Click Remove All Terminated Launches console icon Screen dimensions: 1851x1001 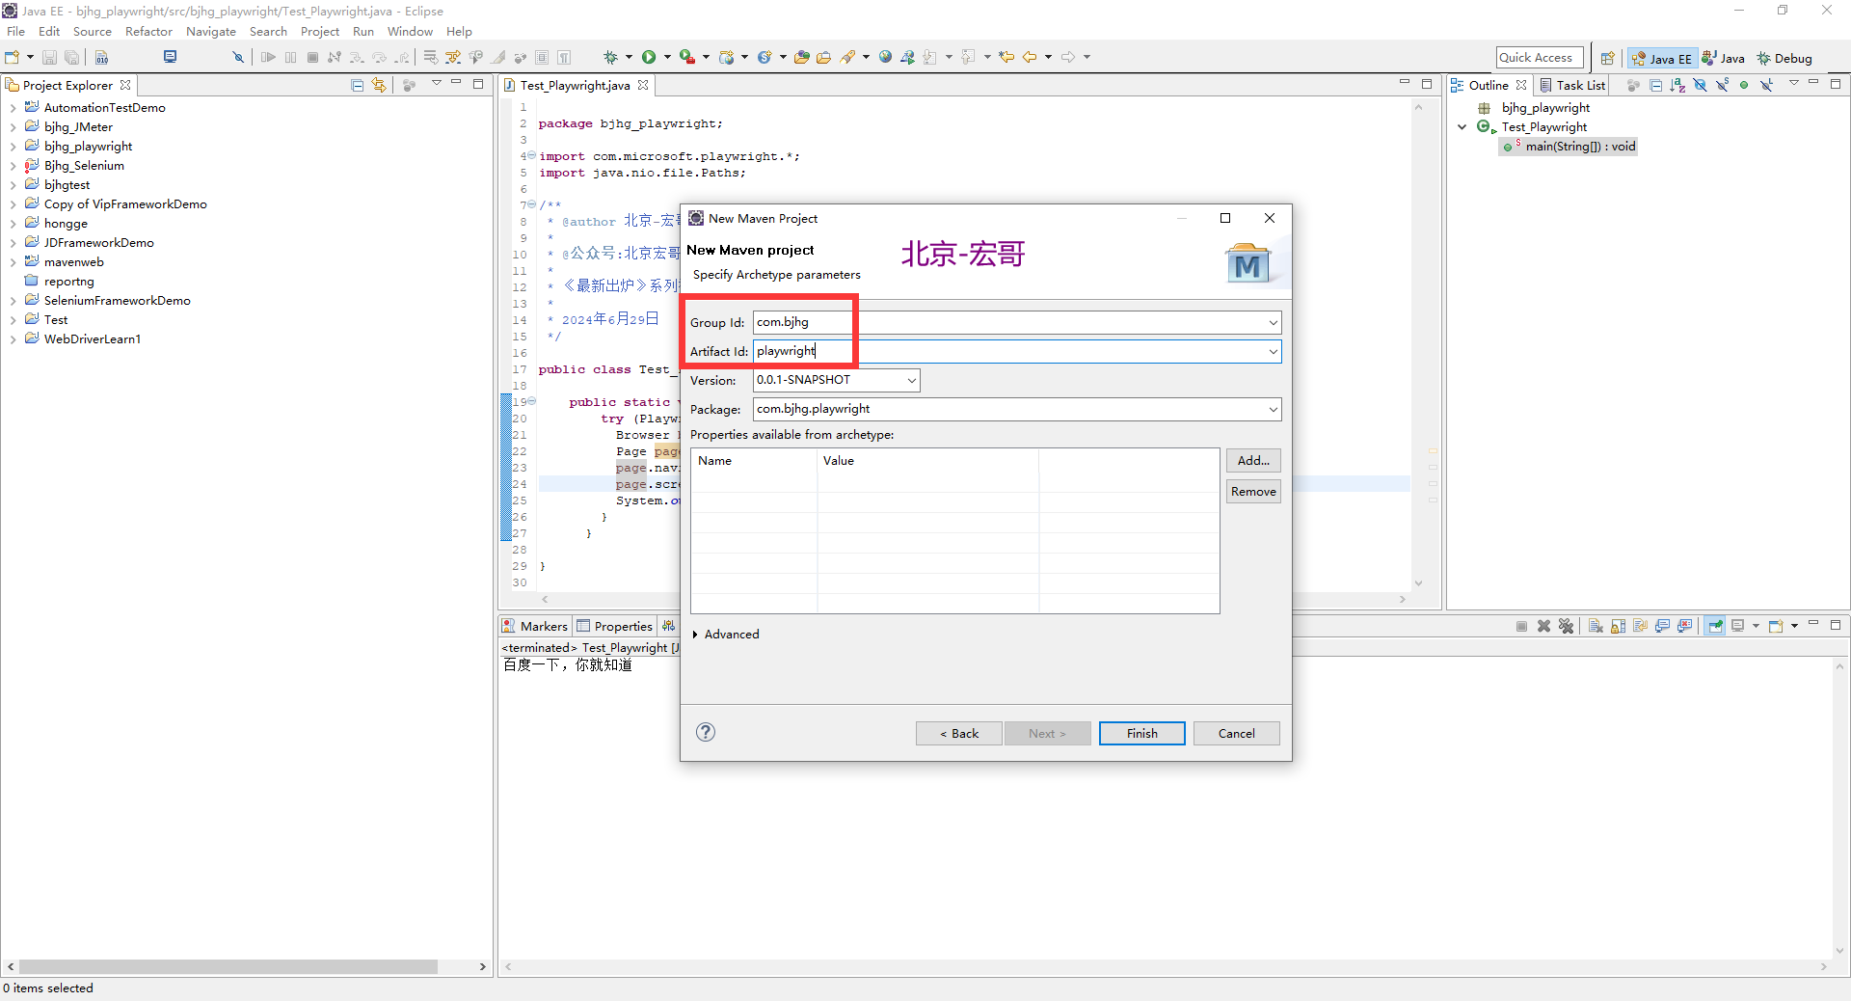(1567, 626)
